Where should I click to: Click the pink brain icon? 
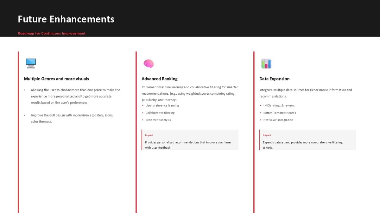pos(149,63)
